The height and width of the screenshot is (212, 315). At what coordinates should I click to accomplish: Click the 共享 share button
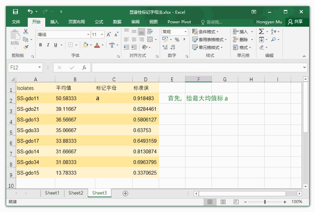[x=295, y=22]
